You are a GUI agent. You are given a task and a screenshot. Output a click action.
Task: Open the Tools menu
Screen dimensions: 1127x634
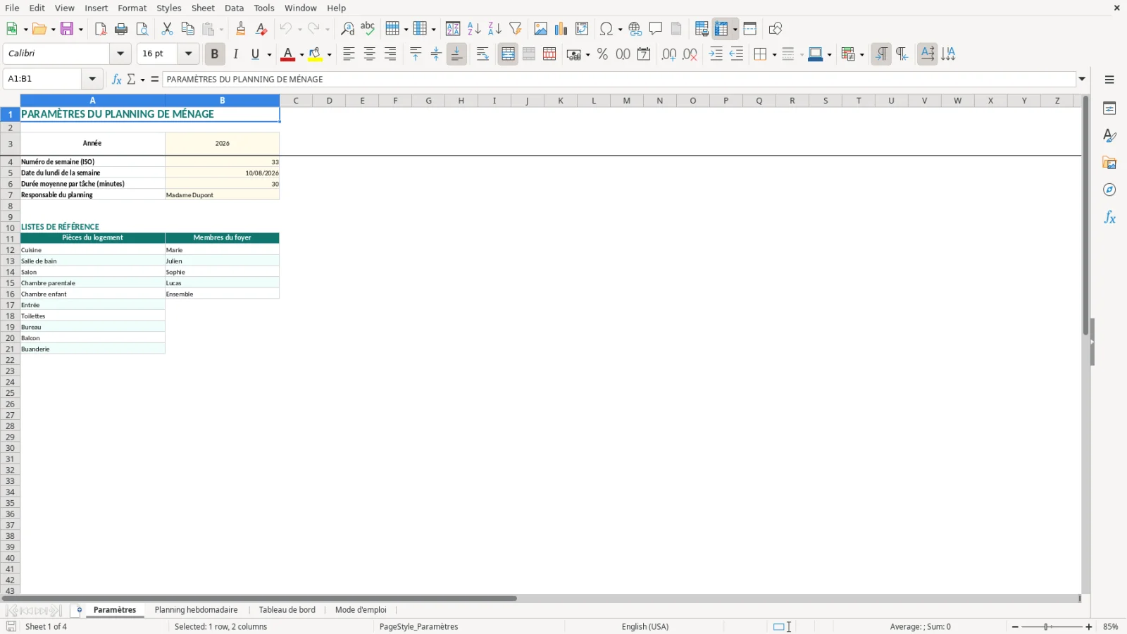click(x=264, y=8)
